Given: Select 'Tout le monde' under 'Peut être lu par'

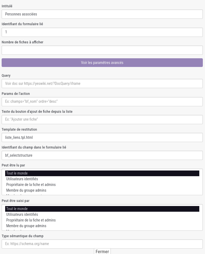Looking at the screenshot, I should (102, 173).
